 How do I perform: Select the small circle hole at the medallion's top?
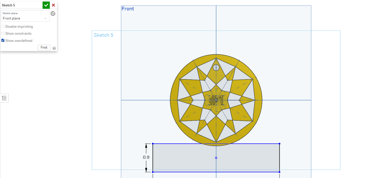(216, 68)
